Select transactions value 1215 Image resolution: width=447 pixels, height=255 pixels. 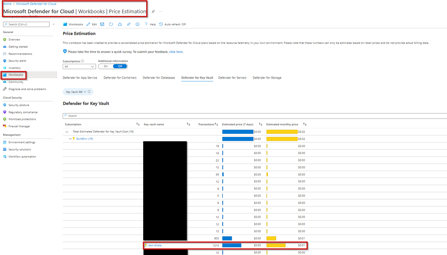216,245
